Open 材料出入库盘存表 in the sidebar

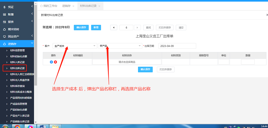[x=20, y=80]
